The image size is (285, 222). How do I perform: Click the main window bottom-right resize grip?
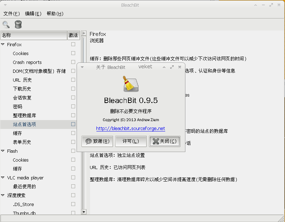tap(281, 218)
